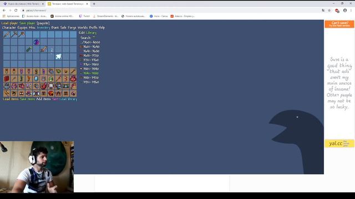
Task: Open the 3881-3920 library range
Action: [x=90, y=77]
